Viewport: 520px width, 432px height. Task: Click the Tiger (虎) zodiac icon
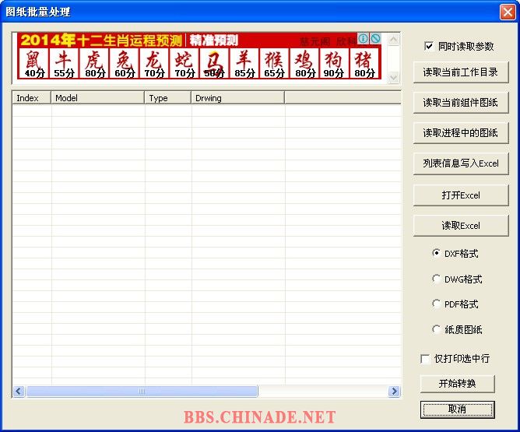pyautogui.click(x=93, y=62)
